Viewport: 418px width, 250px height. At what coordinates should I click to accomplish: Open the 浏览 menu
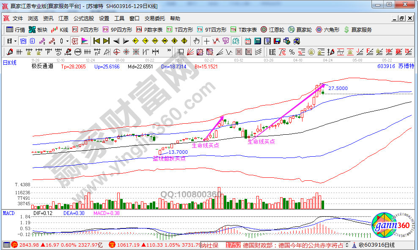point(33,18)
